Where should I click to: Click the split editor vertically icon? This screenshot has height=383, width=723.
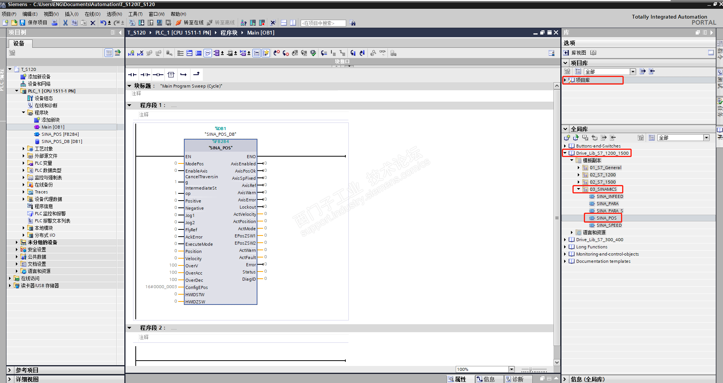pyautogui.click(x=293, y=23)
